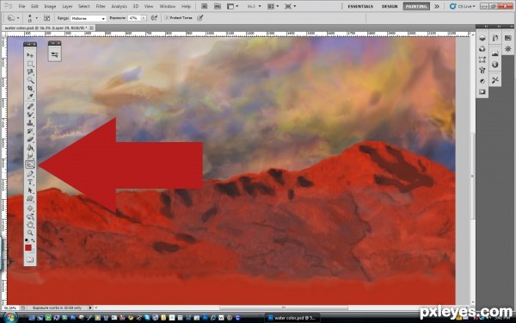
Task: Open the Exposure slider popup arrow
Action: click(x=144, y=18)
